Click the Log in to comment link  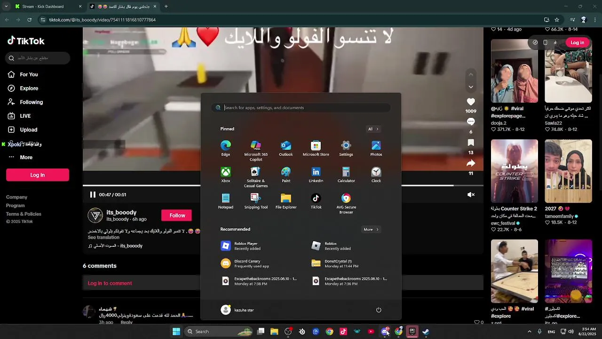click(110, 283)
